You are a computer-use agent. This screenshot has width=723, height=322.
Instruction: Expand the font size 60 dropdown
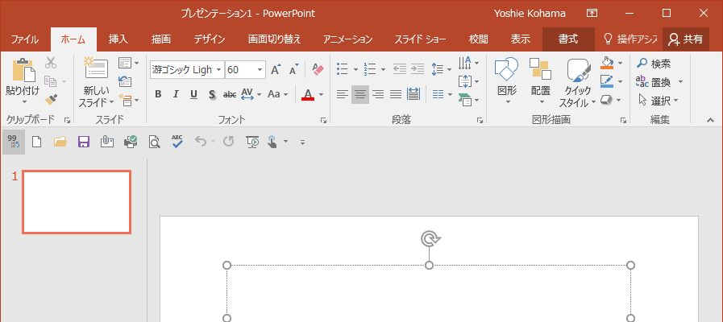pos(260,70)
